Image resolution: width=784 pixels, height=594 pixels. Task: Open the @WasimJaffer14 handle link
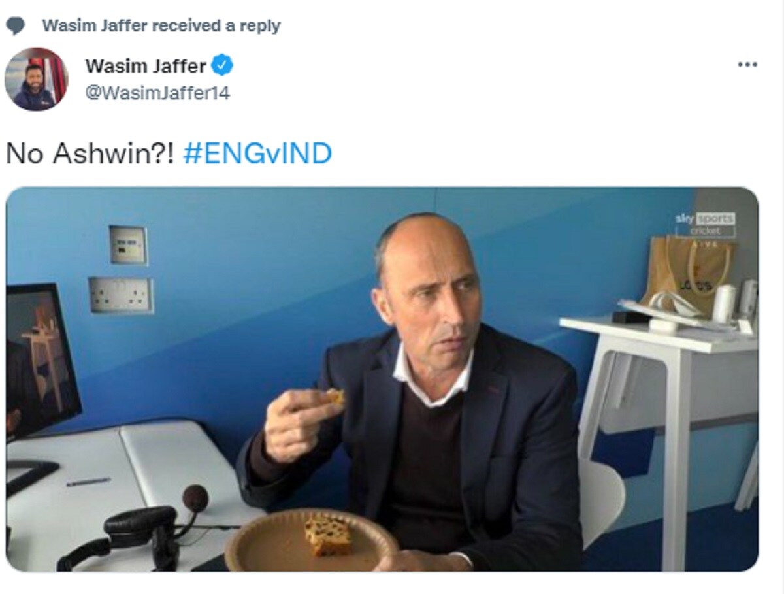(x=157, y=93)
